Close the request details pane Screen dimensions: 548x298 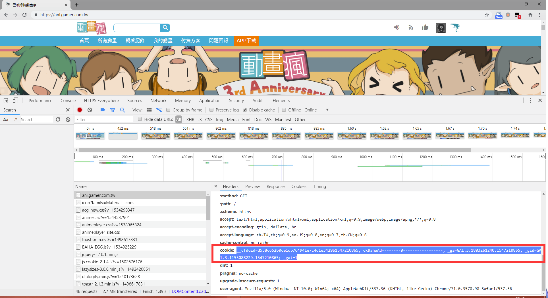pyautogui.click(x=216, y=186)
